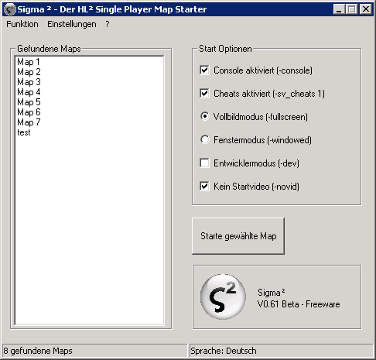This screenshot has width=376, height=360.
Task: Open the Einstellungen menu
Action: click(x=72, y=24)
